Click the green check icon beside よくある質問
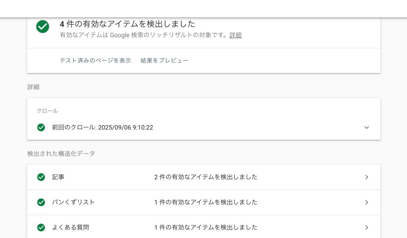Viewport: 407px width, 238px height. coord(41,228)
